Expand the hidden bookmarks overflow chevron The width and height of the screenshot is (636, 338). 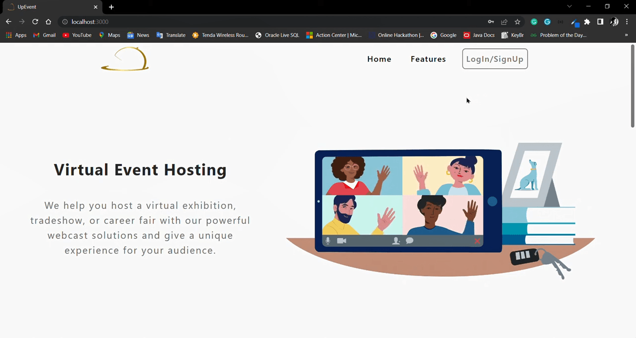click(x=626, y=35)
